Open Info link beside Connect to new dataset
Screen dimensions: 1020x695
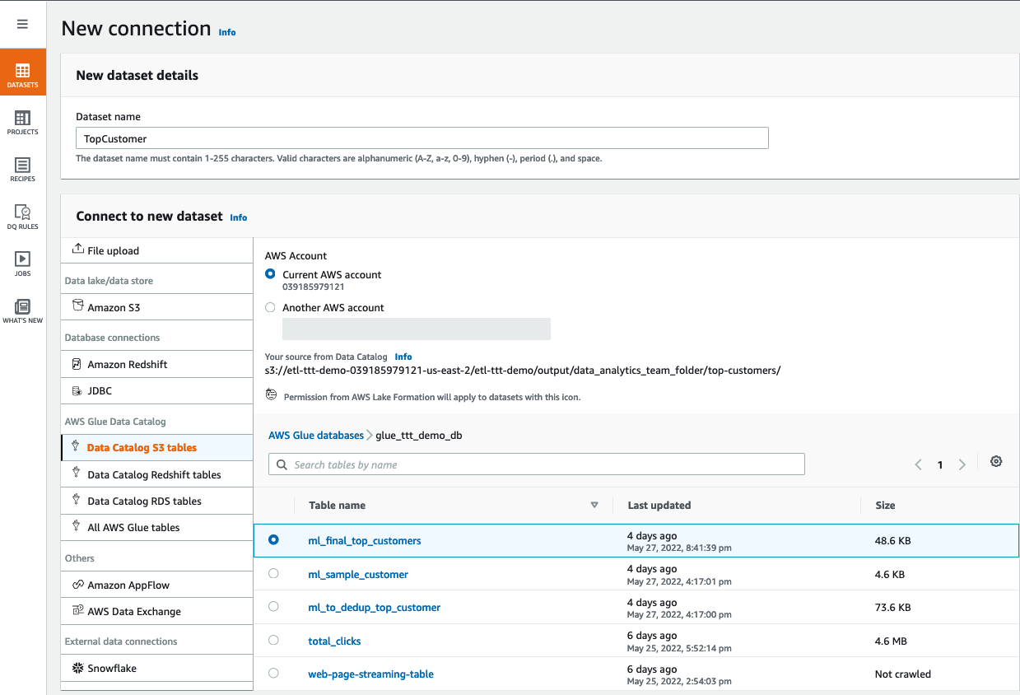click(239, 217)
